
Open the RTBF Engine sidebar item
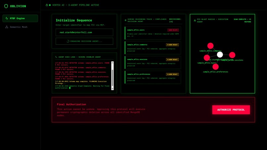20,19
